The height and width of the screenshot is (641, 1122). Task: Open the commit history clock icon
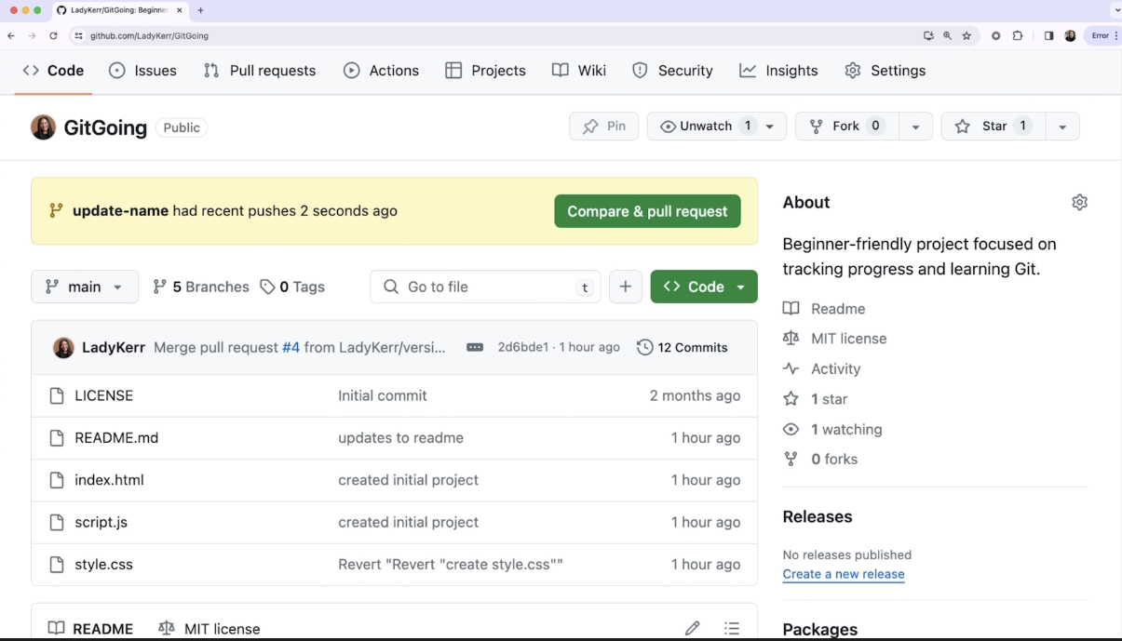point(645,347)
